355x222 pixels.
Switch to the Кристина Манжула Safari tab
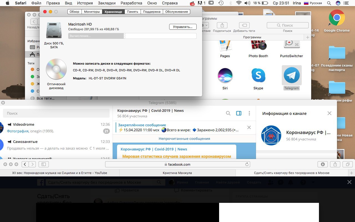(x=177, y=173)
